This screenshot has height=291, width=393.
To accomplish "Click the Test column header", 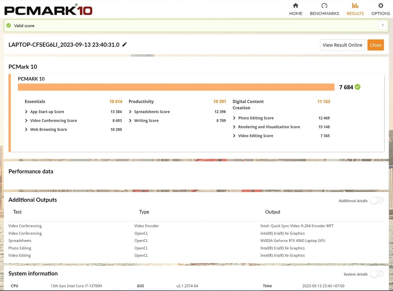I will (17, 212).
